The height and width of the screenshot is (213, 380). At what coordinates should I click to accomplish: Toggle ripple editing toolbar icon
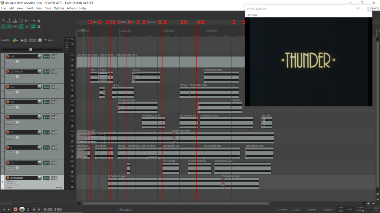pyautogui.click(x=15, y=27)
